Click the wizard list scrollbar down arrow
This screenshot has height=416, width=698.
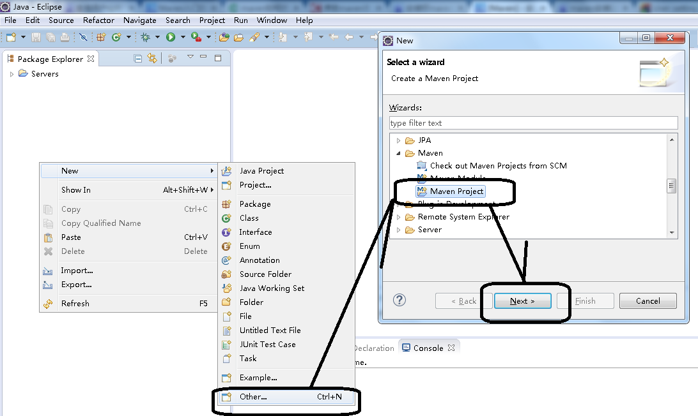[672, 233]
